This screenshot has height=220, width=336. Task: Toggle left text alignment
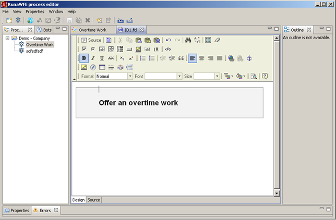point(193,58)
